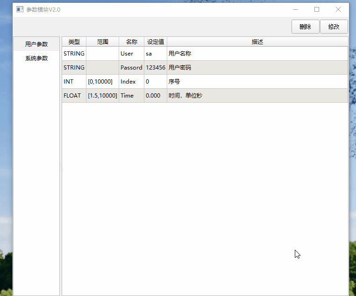
Task: Click the 名称 column header
Action: [131, 42]
